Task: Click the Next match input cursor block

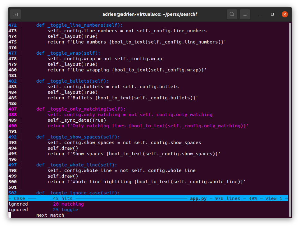Action: coord(10,215)
